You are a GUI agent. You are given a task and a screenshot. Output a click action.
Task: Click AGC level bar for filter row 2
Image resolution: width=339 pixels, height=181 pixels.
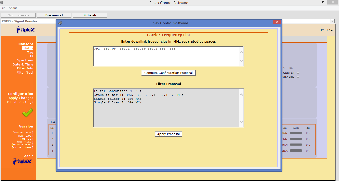tap(296, 139)
